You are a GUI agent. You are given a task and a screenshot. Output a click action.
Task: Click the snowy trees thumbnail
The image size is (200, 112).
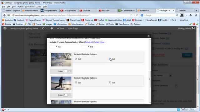tap(61, 59)
